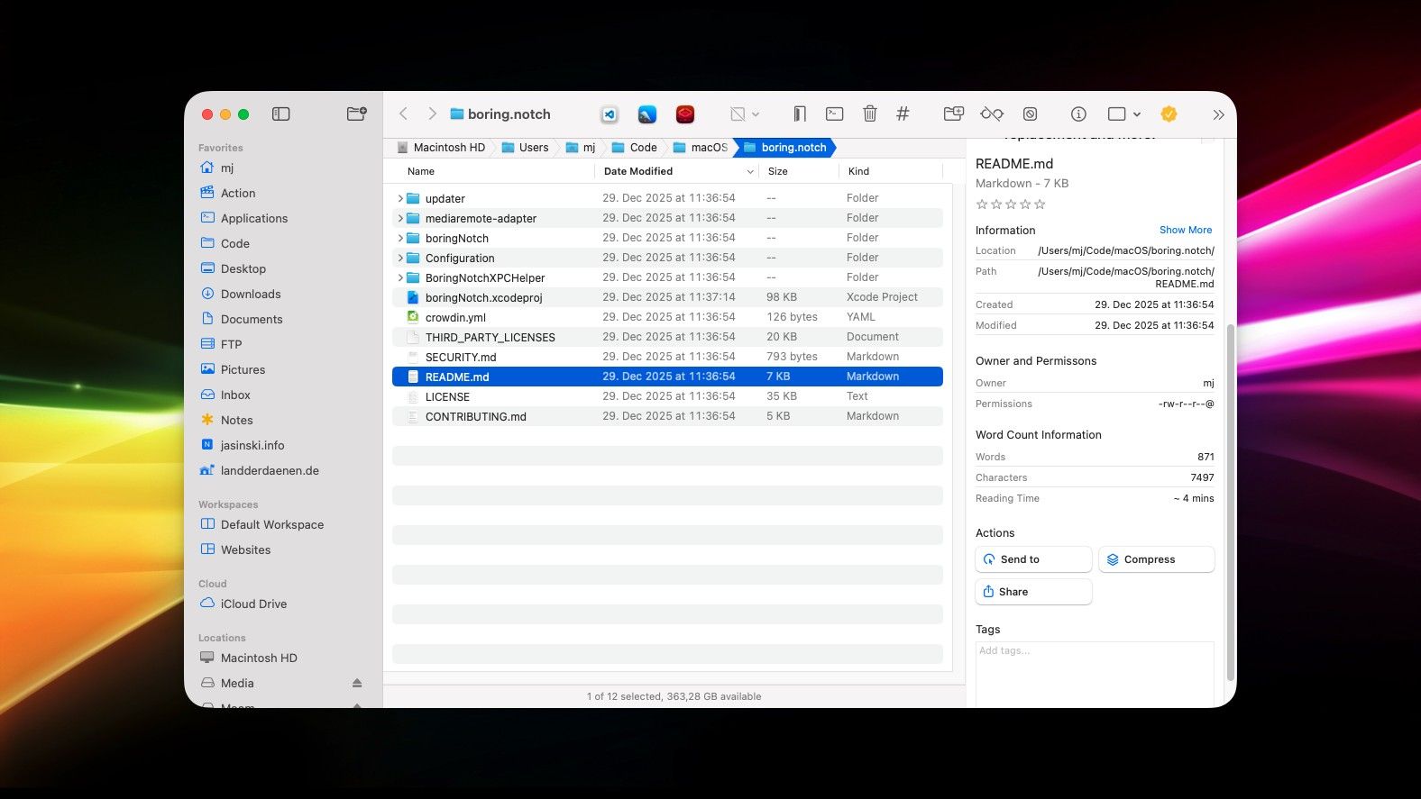Open folder in Visual Studio Code
This screenshot has width=1421, height=799.
610,114
